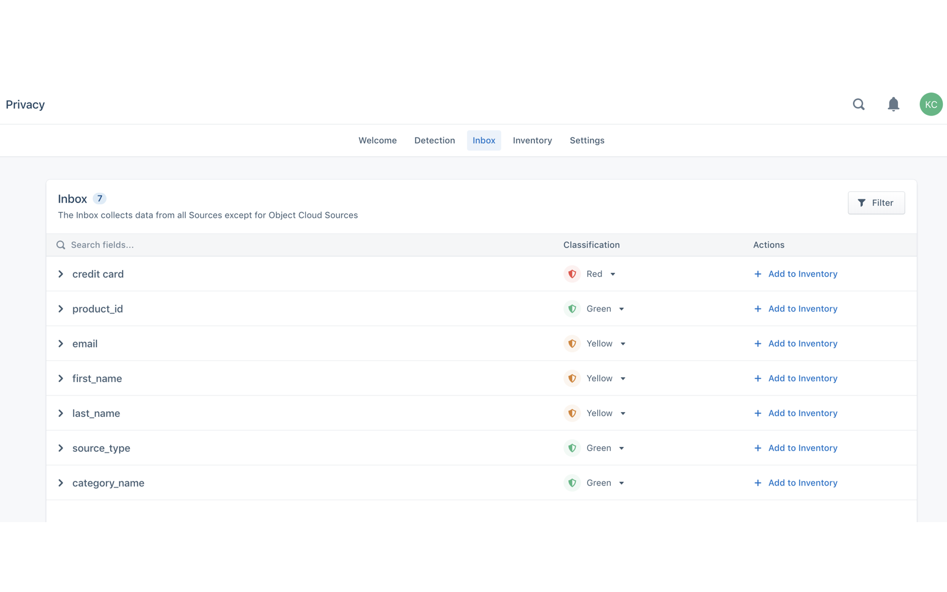The width and height of the screenshot is (947, 592).
Task: Add email to Inventory
Action: coord(802,343)
